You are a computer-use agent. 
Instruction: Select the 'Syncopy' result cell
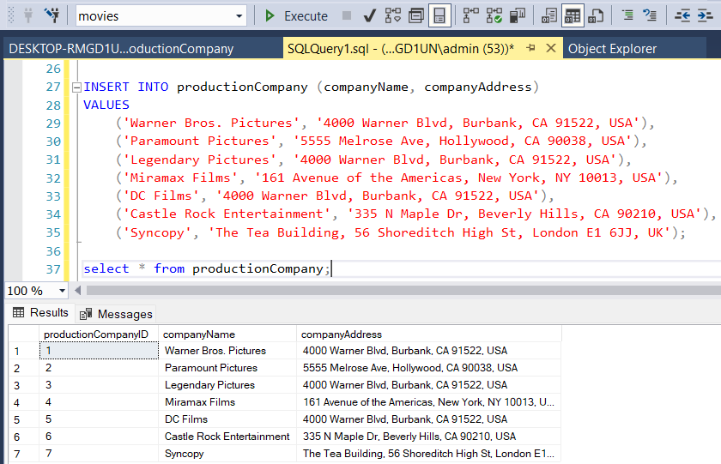coord(227,454)
